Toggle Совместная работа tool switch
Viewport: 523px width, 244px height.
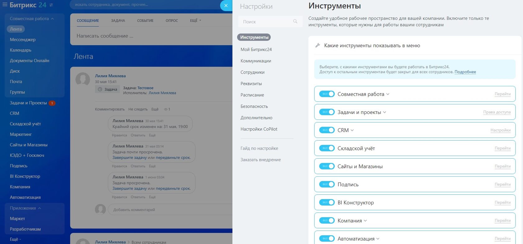327,94
